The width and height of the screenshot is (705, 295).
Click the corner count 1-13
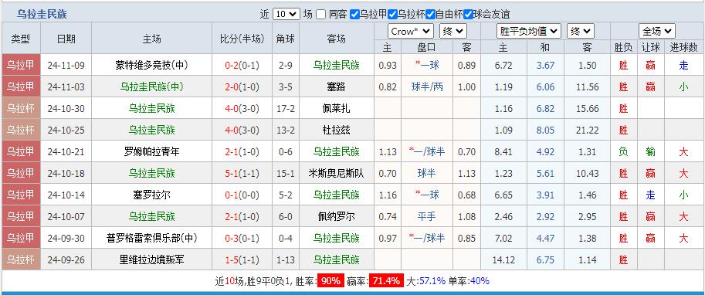[x=286, y=259]
